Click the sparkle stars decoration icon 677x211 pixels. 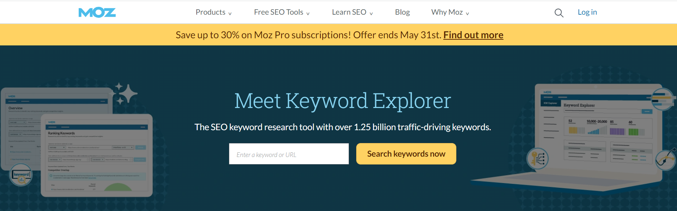click(x=126, y=94)
